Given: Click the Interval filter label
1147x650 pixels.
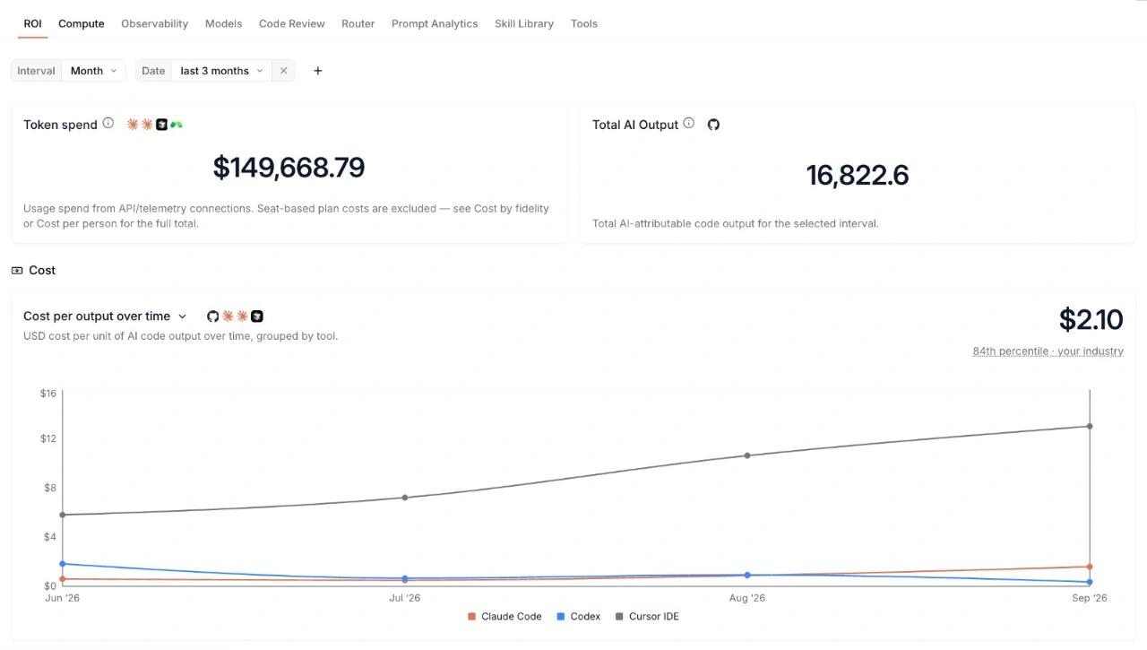Looking at the screenshot, I should [36, 71].
